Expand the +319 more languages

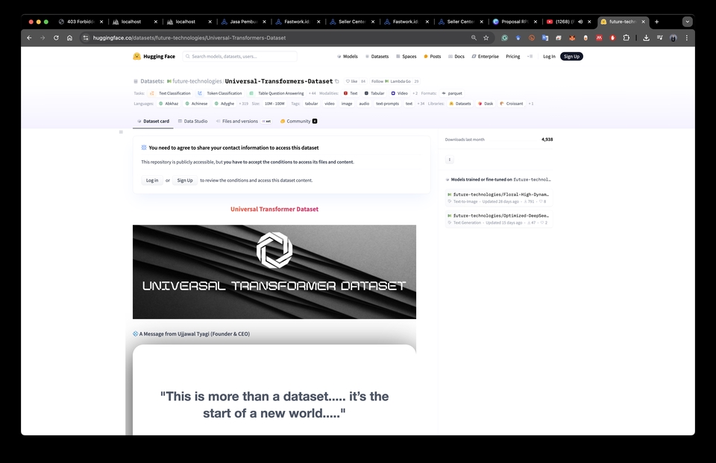243,104
